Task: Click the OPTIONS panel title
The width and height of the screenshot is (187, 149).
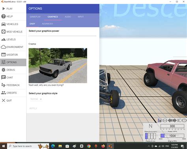Action: (35, 9)
